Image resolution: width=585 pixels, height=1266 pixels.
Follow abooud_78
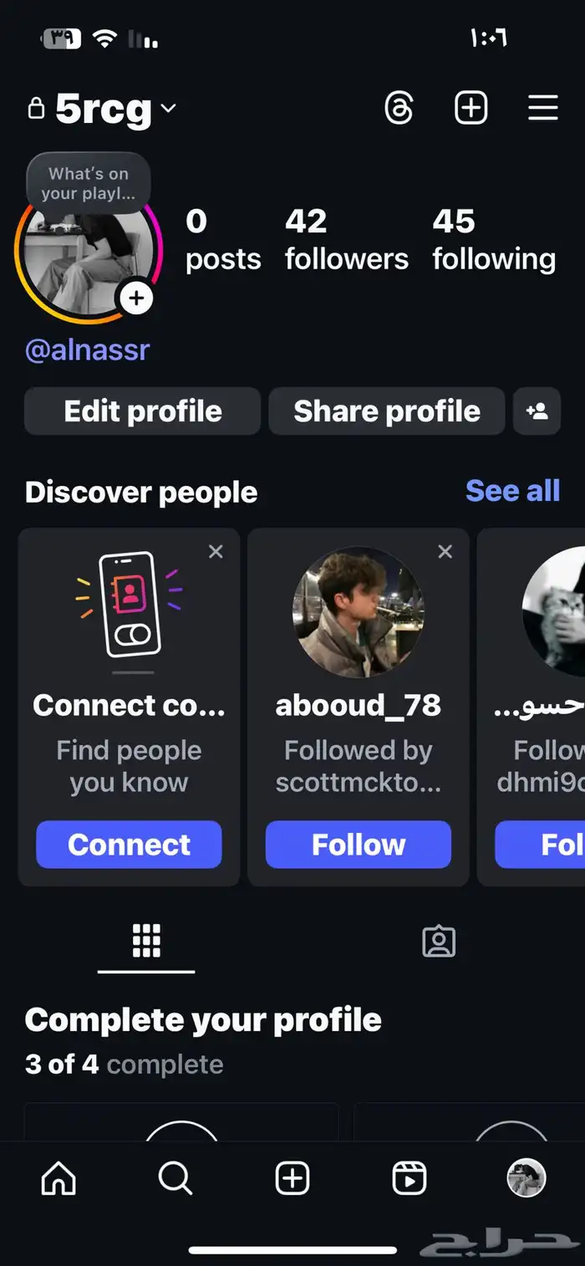point(359,845)
